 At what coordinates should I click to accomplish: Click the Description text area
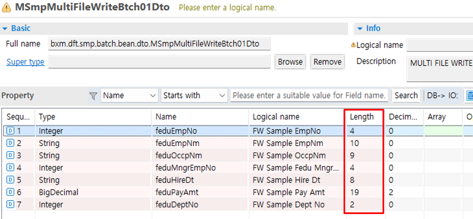point(440,69)
